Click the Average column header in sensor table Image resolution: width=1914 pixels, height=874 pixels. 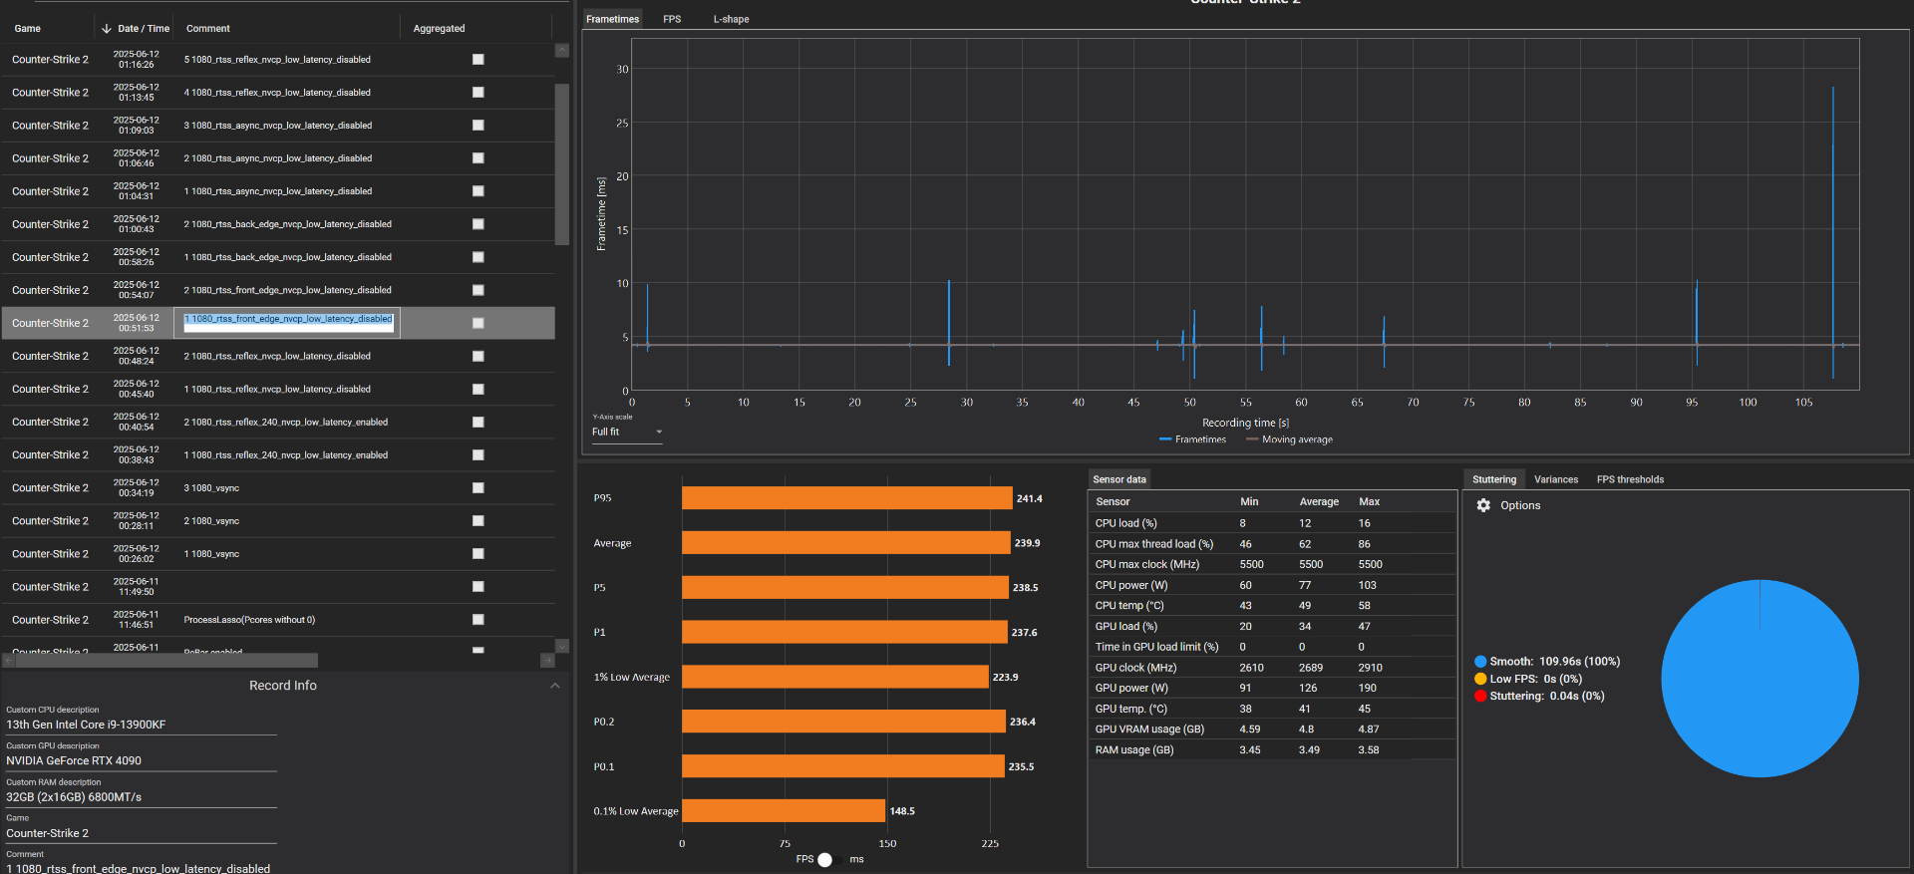pos(1319,502)
